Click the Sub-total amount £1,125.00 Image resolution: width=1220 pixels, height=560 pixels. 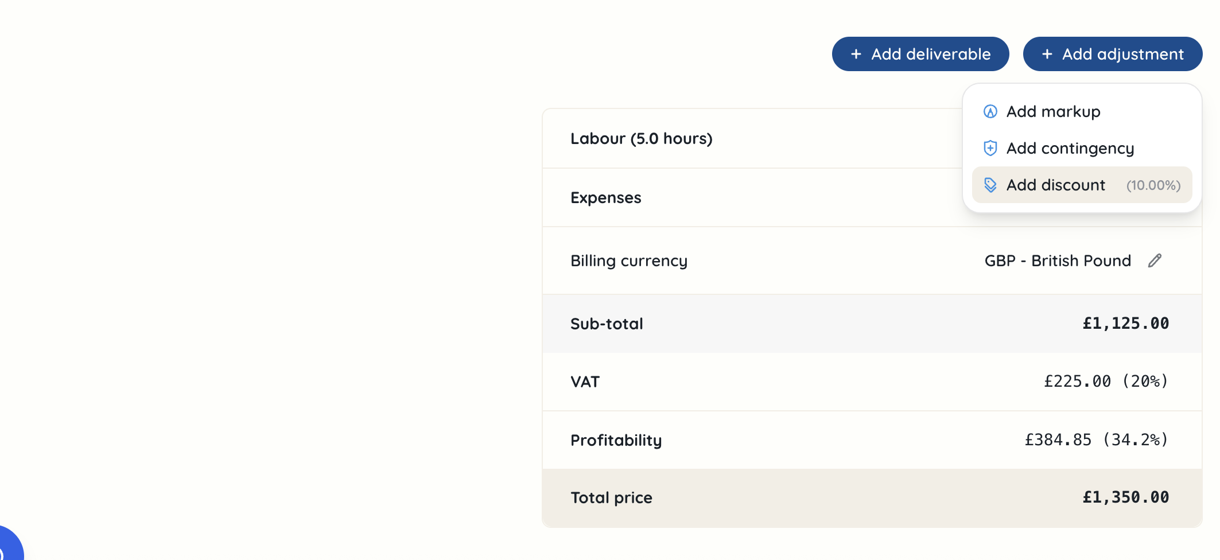click(x=1124, y=323)
